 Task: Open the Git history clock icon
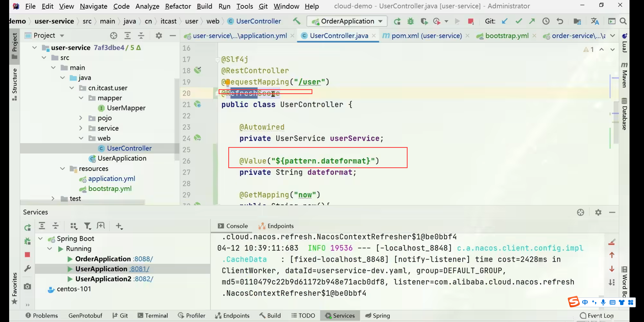pyautogui.click(x=546, y=21)
